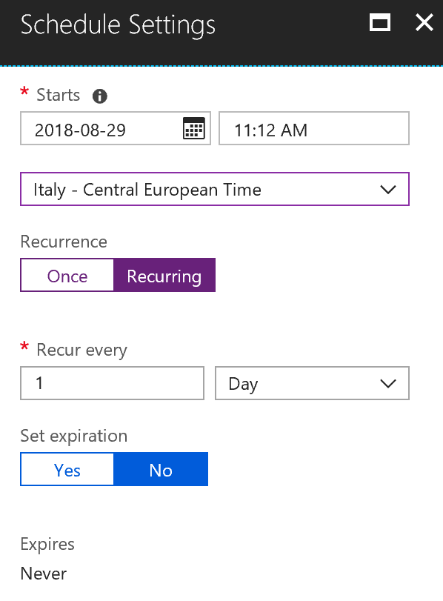Maximize the Schedule Settings blade
The height and width of the screenshot is (601, 443).
click(380, 22)
